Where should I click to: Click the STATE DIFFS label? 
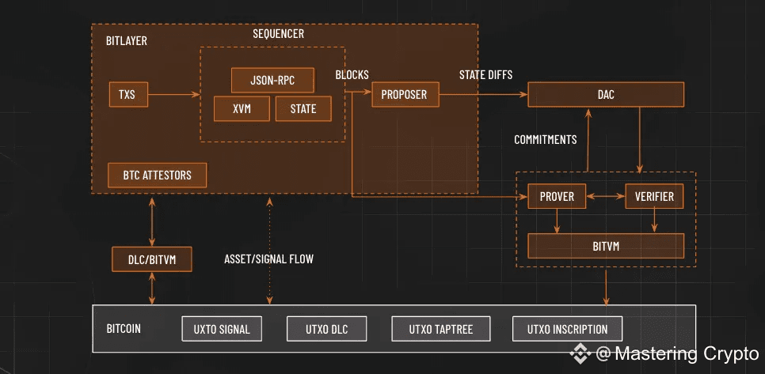coord(485,75)
